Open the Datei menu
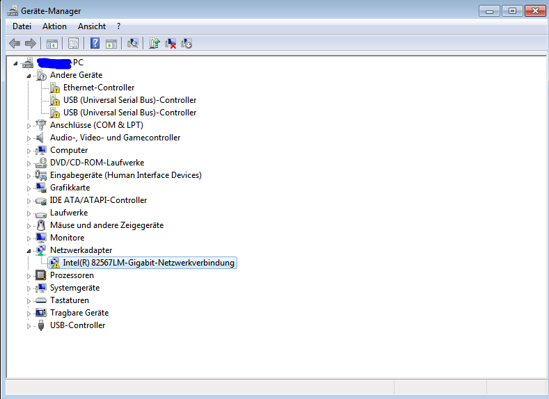This screenshot has width=549, height=399. tap(22, 26)
